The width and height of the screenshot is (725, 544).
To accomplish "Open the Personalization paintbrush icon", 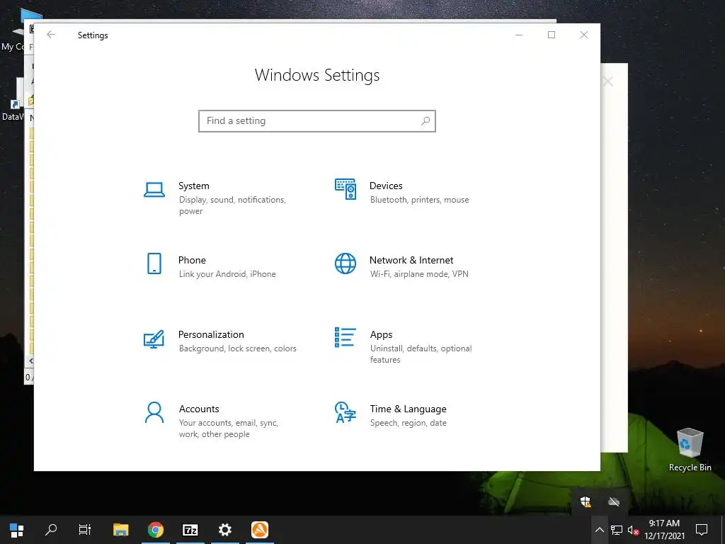I will pyautogui.click(x=154, y=339).
